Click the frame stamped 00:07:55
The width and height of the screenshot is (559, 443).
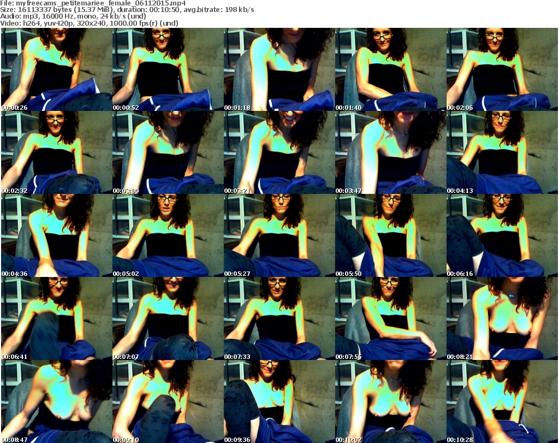point(391,318)
